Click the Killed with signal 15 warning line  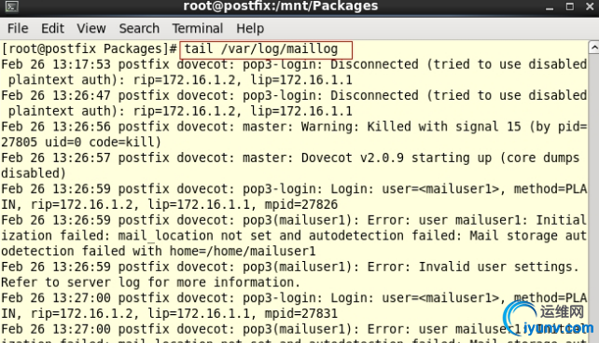[x=293, y=134]
